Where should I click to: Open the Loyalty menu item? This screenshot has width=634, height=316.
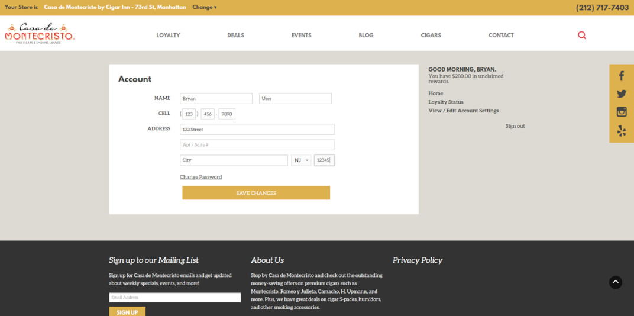coord(168,35)
